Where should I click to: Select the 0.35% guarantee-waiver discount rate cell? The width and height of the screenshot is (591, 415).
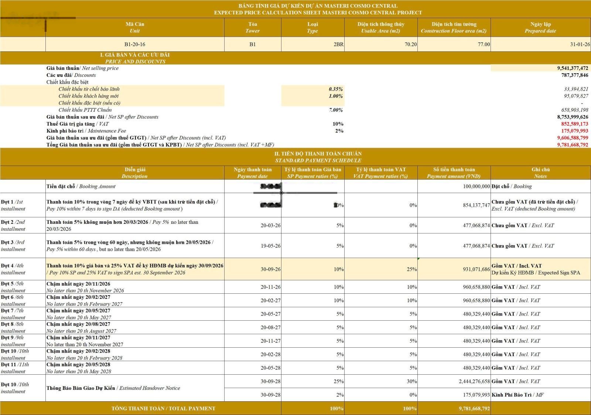click(x=312, y=89)
